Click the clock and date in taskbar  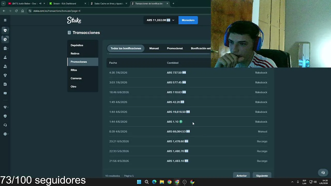pyautogui.click(x=324, y=182)
